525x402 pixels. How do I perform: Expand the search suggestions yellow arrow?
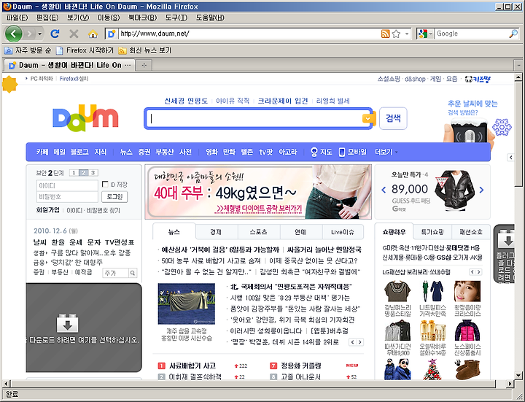tap(367, 119)
